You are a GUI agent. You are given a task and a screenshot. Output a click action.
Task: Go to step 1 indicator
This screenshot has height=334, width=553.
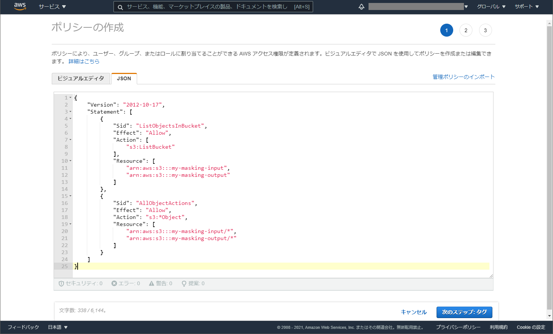(x=447, y=30)
